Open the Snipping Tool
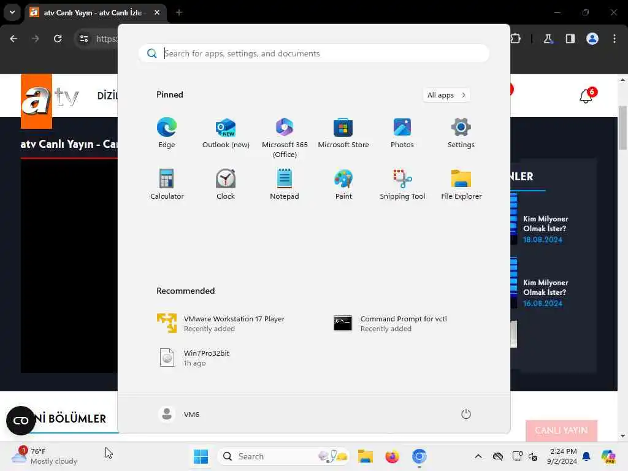This screenshot has height=471, width=628. click(402, 184)
